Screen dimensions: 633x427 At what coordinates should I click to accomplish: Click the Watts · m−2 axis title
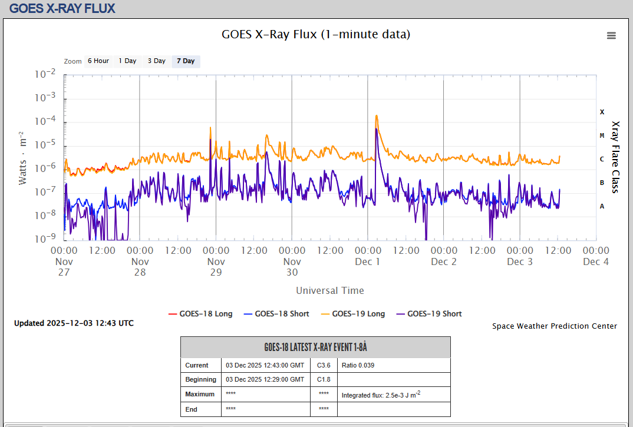[x=22, y=158]
